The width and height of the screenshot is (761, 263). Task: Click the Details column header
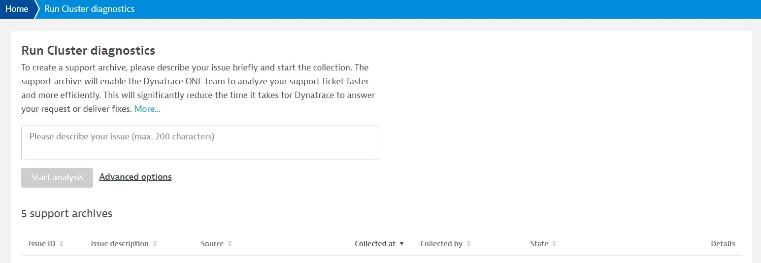[723, 244]
